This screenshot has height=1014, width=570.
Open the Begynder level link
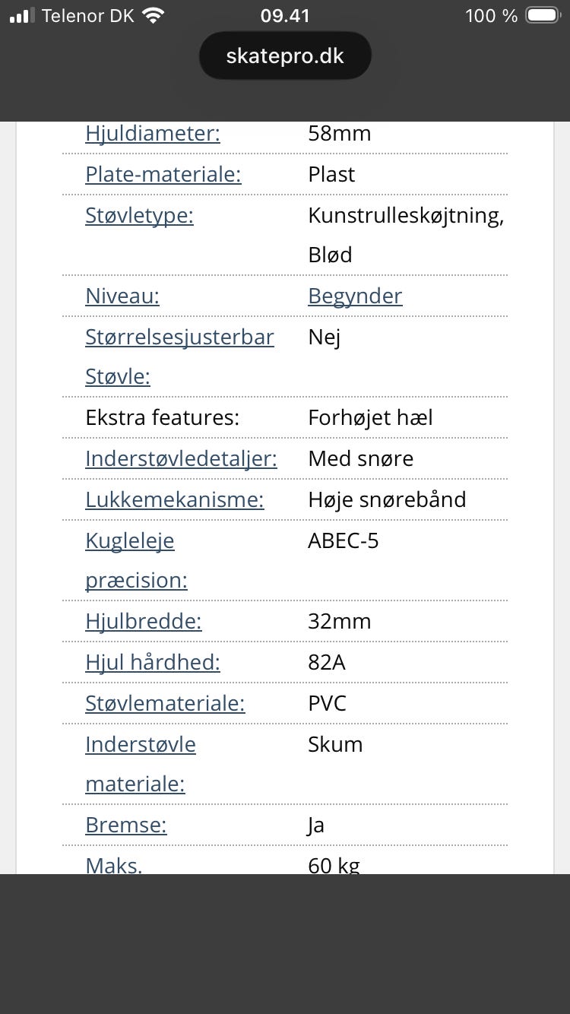coord(355,296)
